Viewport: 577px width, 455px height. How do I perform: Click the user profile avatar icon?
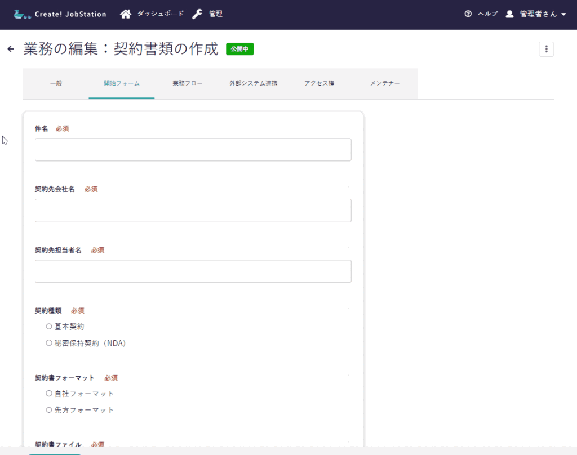coord(509,14)
